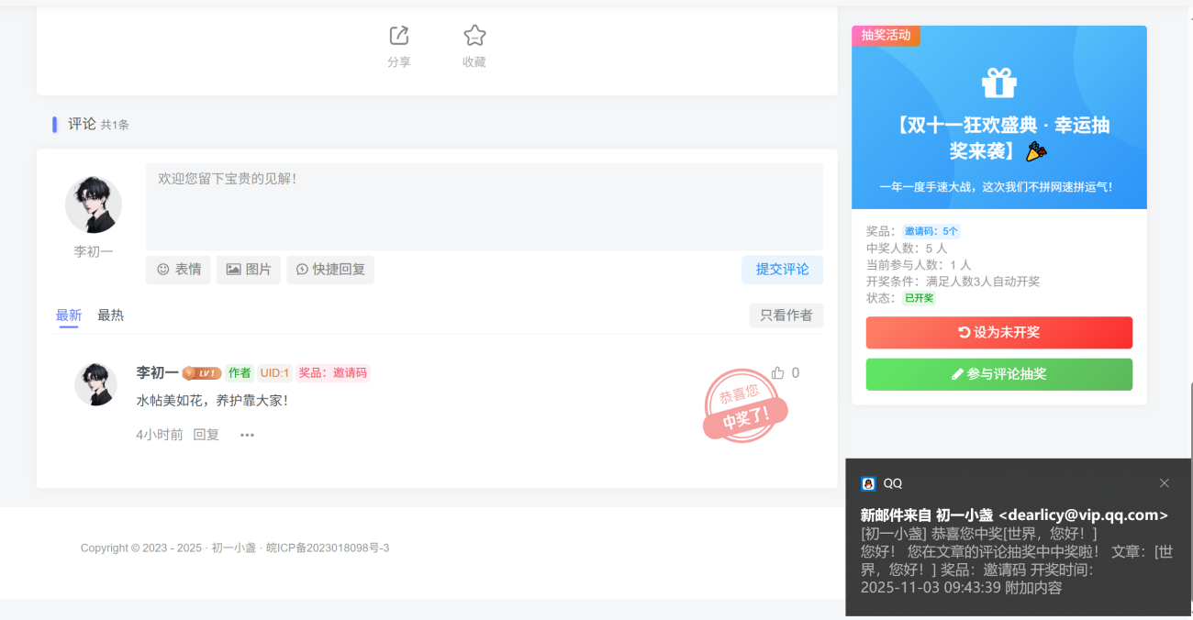
Task: Click the green 参与评论抽奖 button
Action: click(998, 374)
